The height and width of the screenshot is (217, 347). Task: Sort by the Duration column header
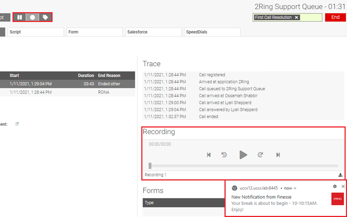click(x=86, y=76)
